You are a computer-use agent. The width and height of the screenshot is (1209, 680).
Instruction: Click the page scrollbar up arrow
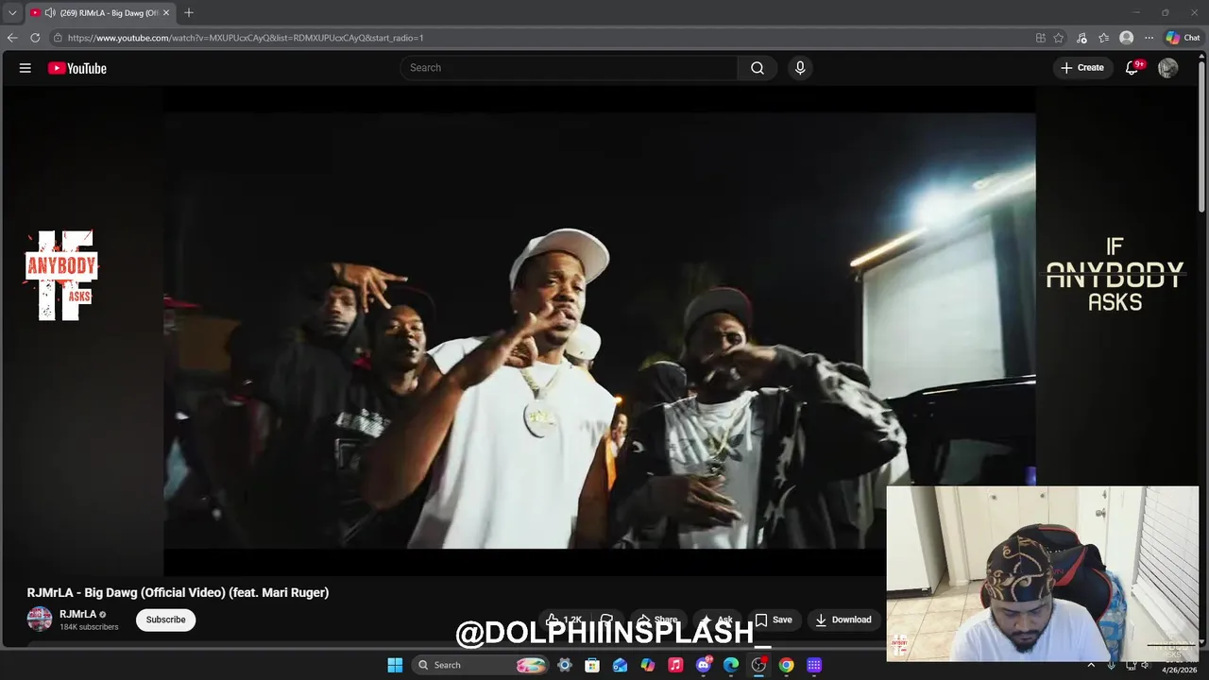1203,55
